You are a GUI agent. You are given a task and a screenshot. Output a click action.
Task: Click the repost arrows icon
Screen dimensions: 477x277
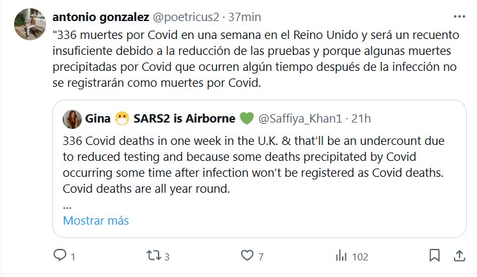[x=153, y=256]
